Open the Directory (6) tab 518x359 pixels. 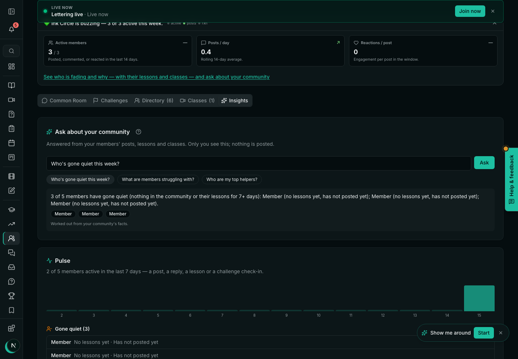tap(154, 101)
